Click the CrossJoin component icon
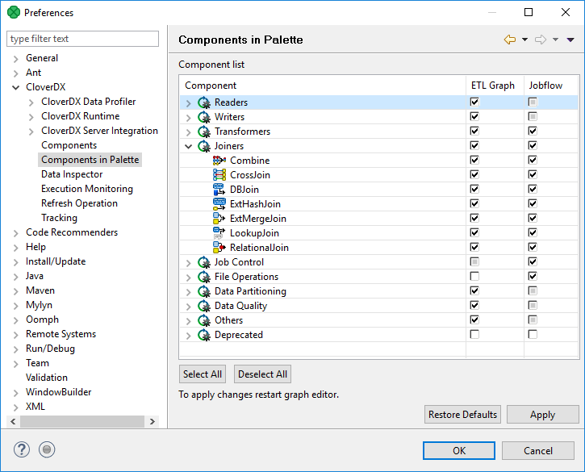The image size is (585, 472). pos(219,175)
